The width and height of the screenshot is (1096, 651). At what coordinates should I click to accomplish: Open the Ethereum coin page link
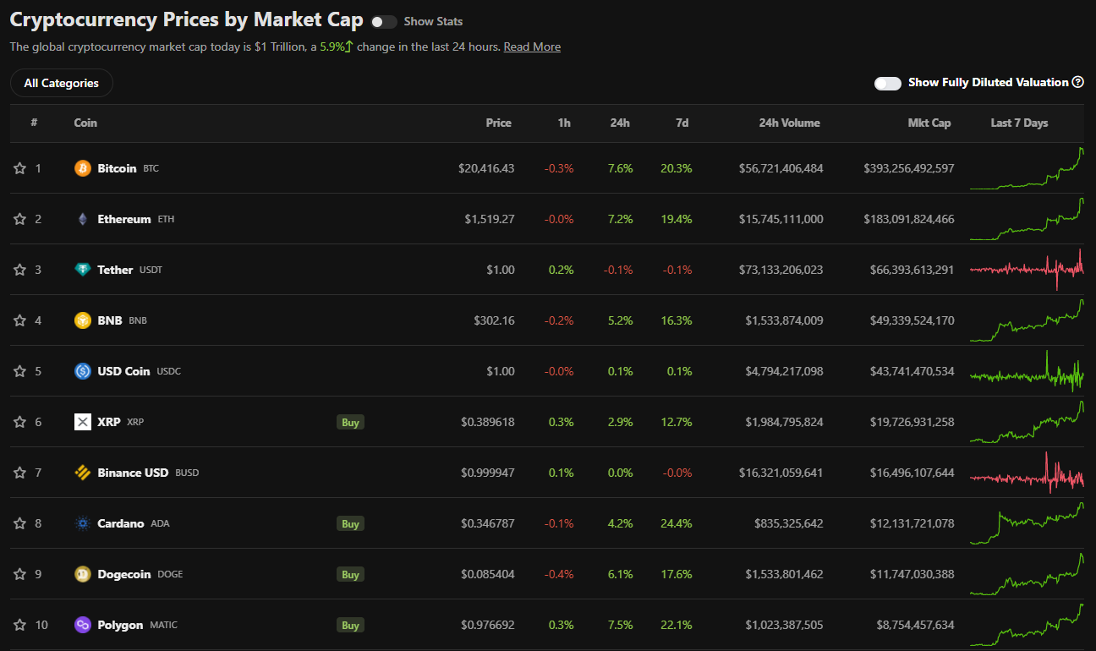124,219
